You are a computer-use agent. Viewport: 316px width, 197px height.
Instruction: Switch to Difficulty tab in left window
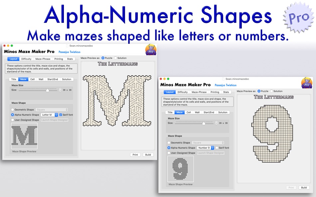26,59
